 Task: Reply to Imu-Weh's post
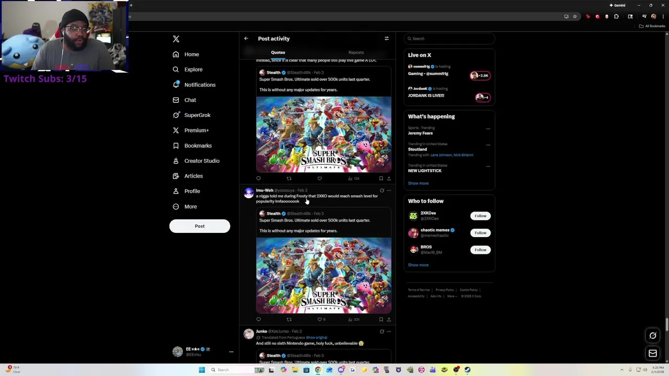click(258, 320)
